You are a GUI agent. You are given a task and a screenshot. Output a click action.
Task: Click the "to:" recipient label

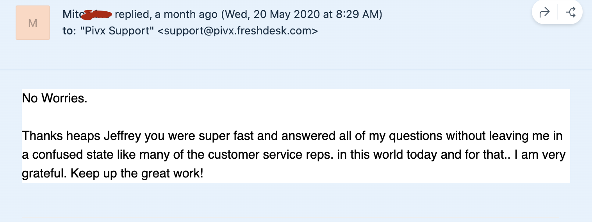point(69,31)
